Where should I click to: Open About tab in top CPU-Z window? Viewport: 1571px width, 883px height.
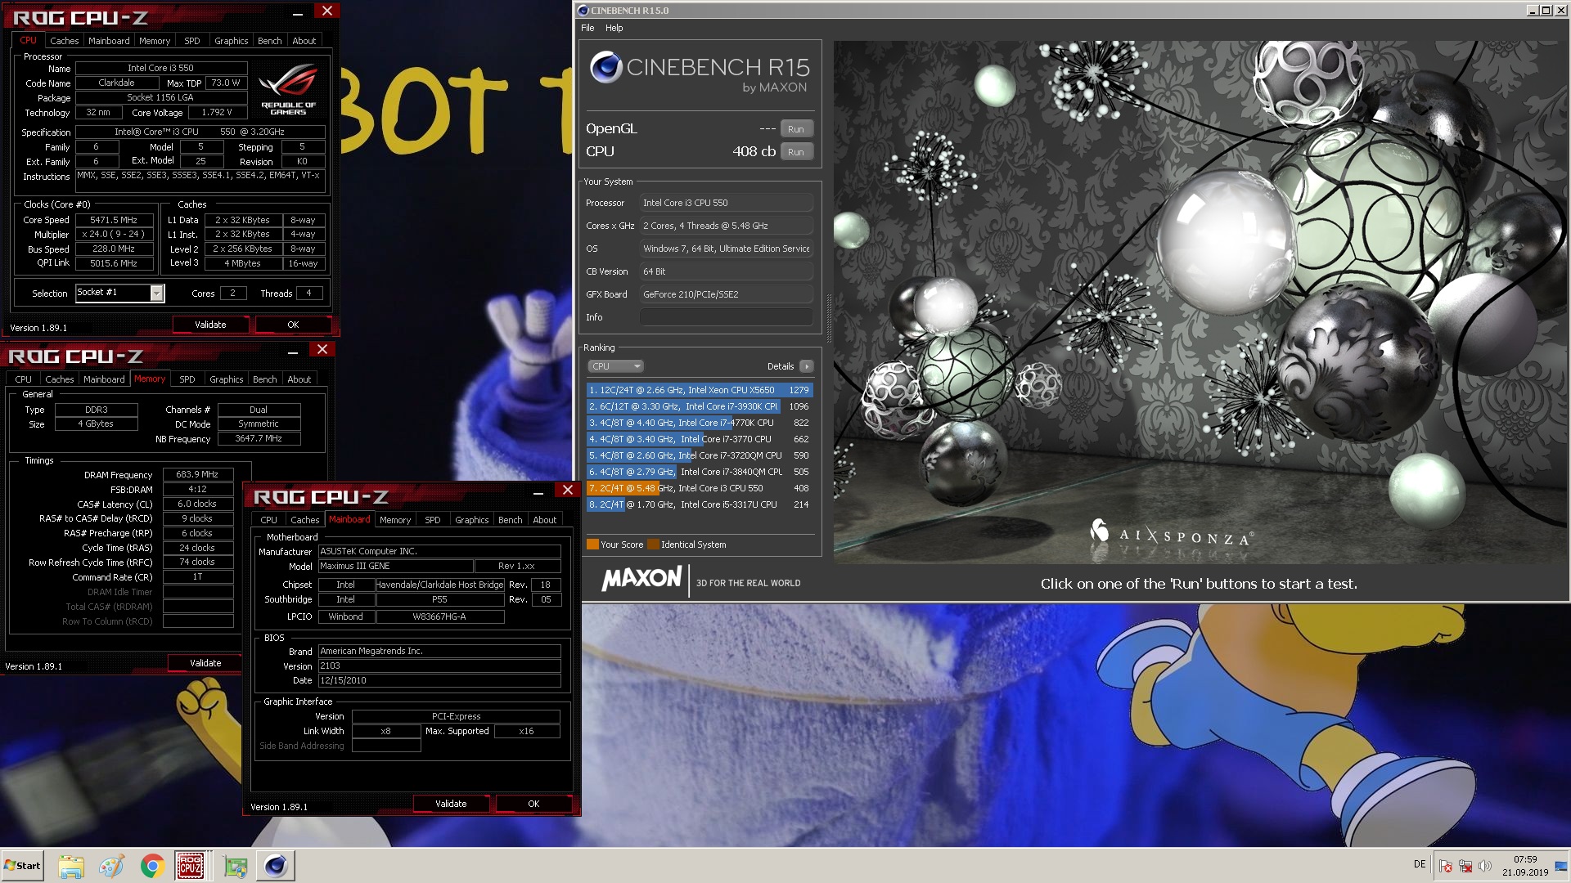(304, 41)
